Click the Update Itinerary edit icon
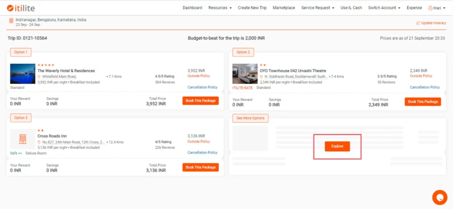 (x=418, y=23)
